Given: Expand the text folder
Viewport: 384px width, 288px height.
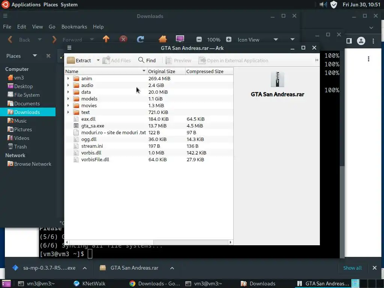Looking at the screenshot, I should pyautogui.click(x=68, y=112).
